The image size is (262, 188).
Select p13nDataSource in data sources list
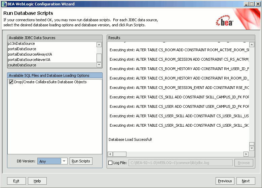click(x=52, y=43)
